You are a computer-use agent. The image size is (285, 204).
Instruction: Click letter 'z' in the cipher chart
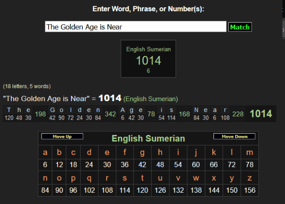pyautogui.click(x=250, y=178)
